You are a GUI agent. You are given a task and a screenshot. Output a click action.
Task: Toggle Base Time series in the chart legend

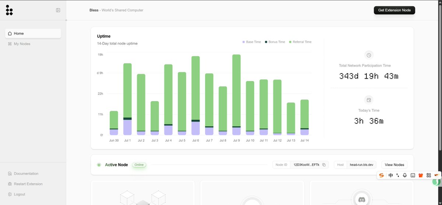[x=252, y=42]
